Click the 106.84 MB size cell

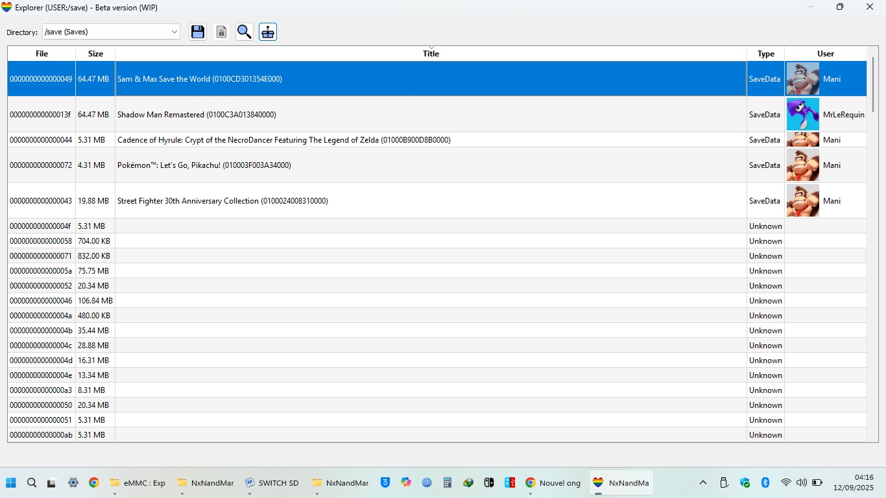coord(95,301)
